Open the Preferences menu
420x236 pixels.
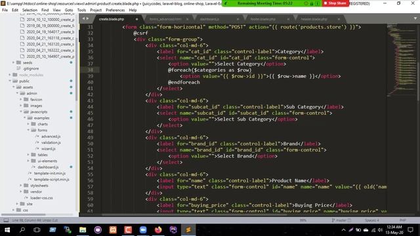(x=115, y=10)
